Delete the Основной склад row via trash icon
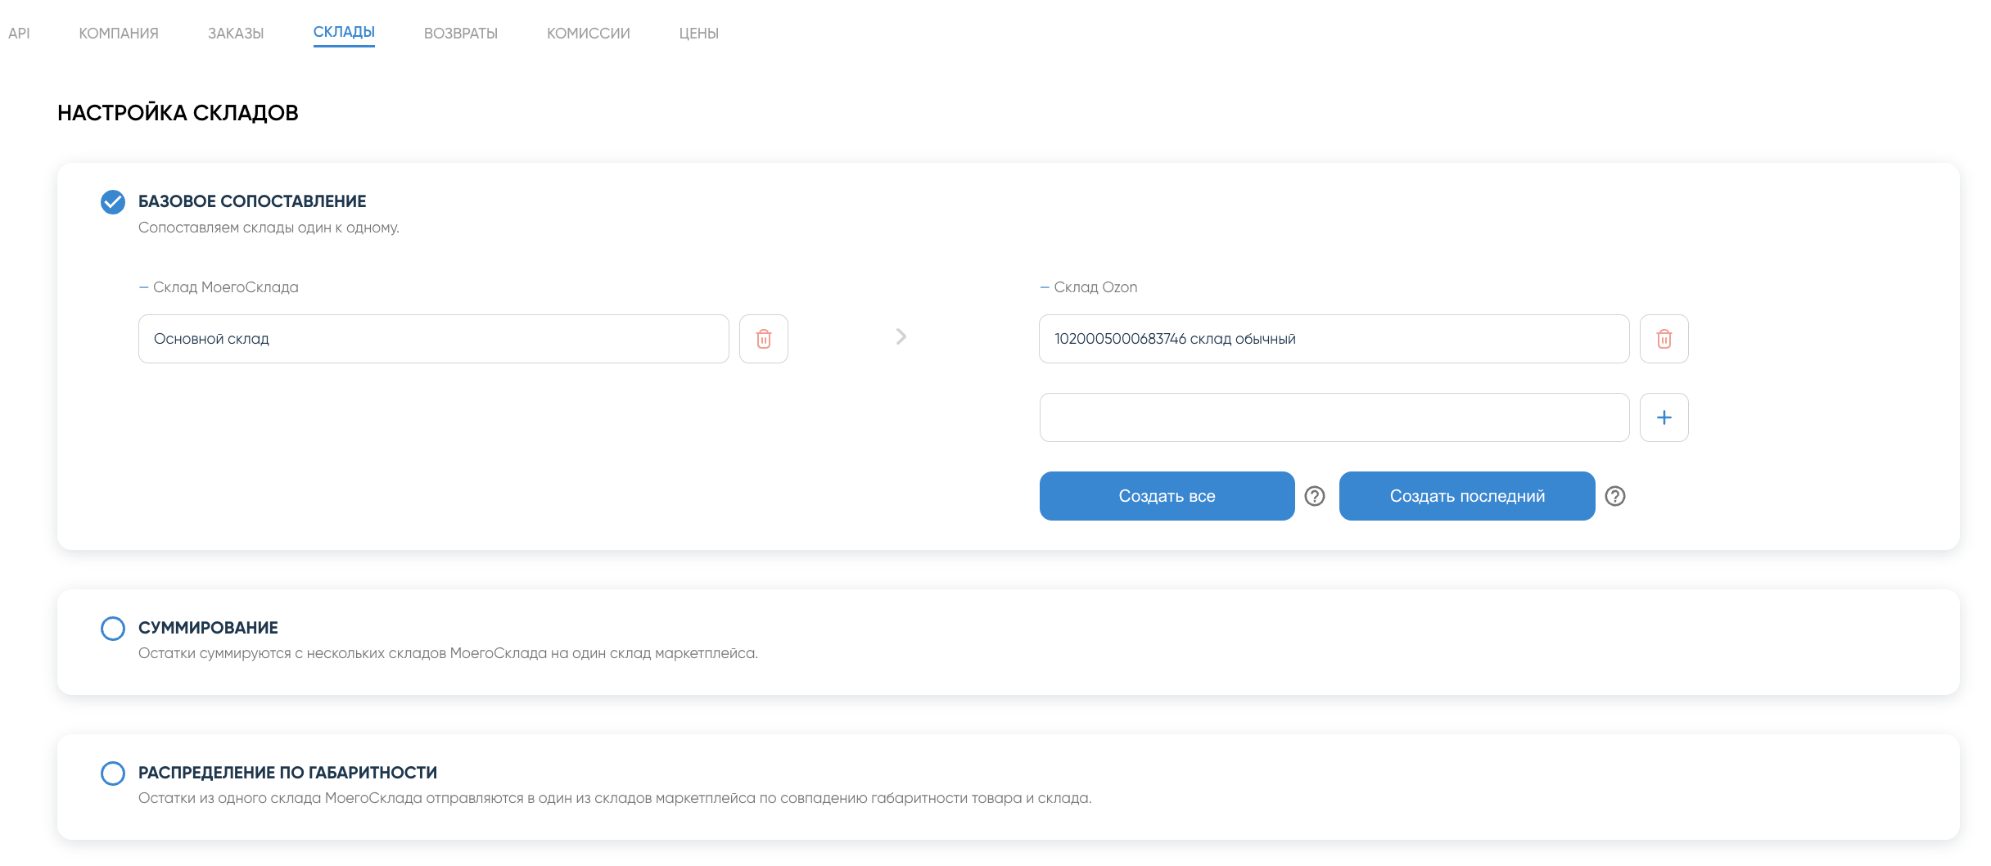Screen dimensions: 1991x866 coord(763,339)
